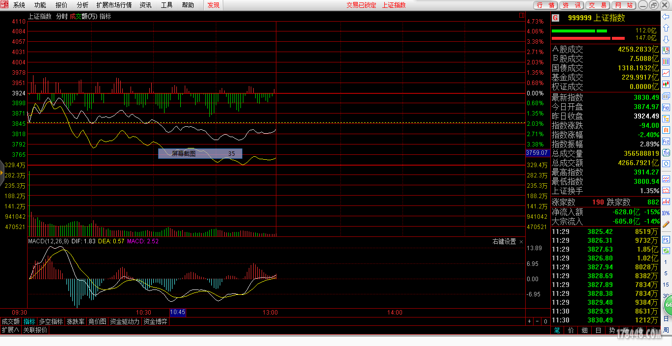Click the up arrow icon in right sidebar
Image resolution: width=672 pixels, height=346 pixels.
tap(666, 29)
